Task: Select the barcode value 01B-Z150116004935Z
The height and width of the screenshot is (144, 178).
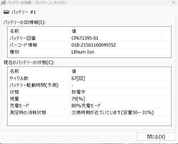Action: [x=94, y=45]
